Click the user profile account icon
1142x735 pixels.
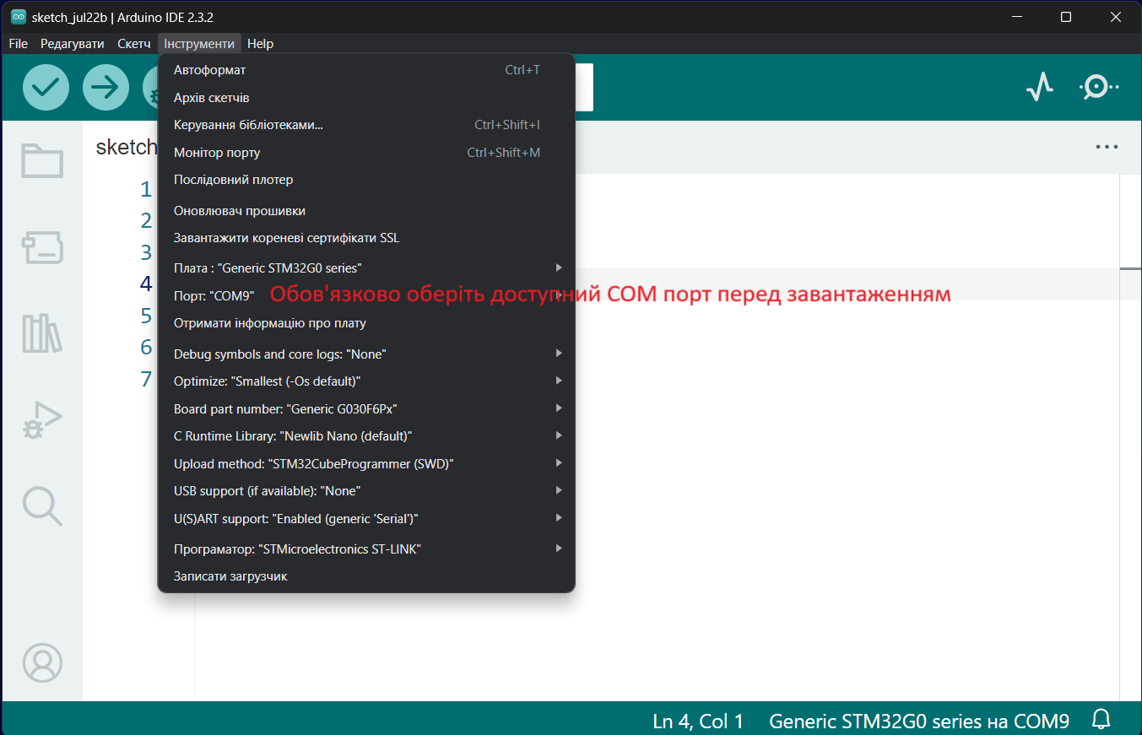click(42, 662)
